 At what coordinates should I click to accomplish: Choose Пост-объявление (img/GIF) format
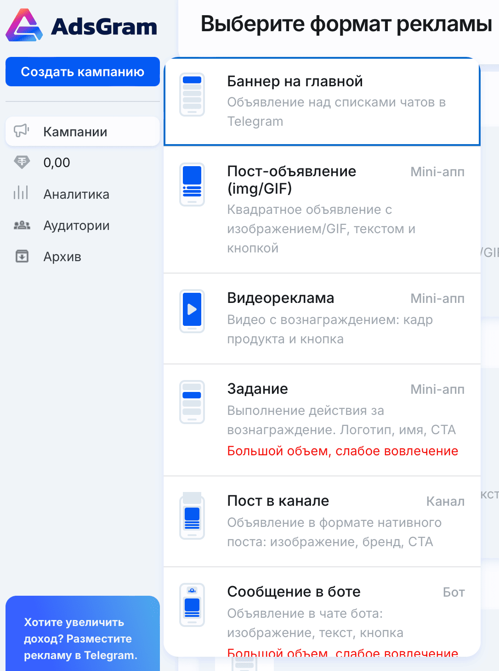tap(322, 209)
